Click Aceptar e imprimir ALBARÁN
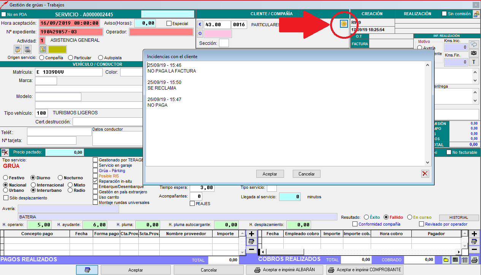Image resolution: width=481 pixels, height=275 pixels. click(x=285, y=270)
